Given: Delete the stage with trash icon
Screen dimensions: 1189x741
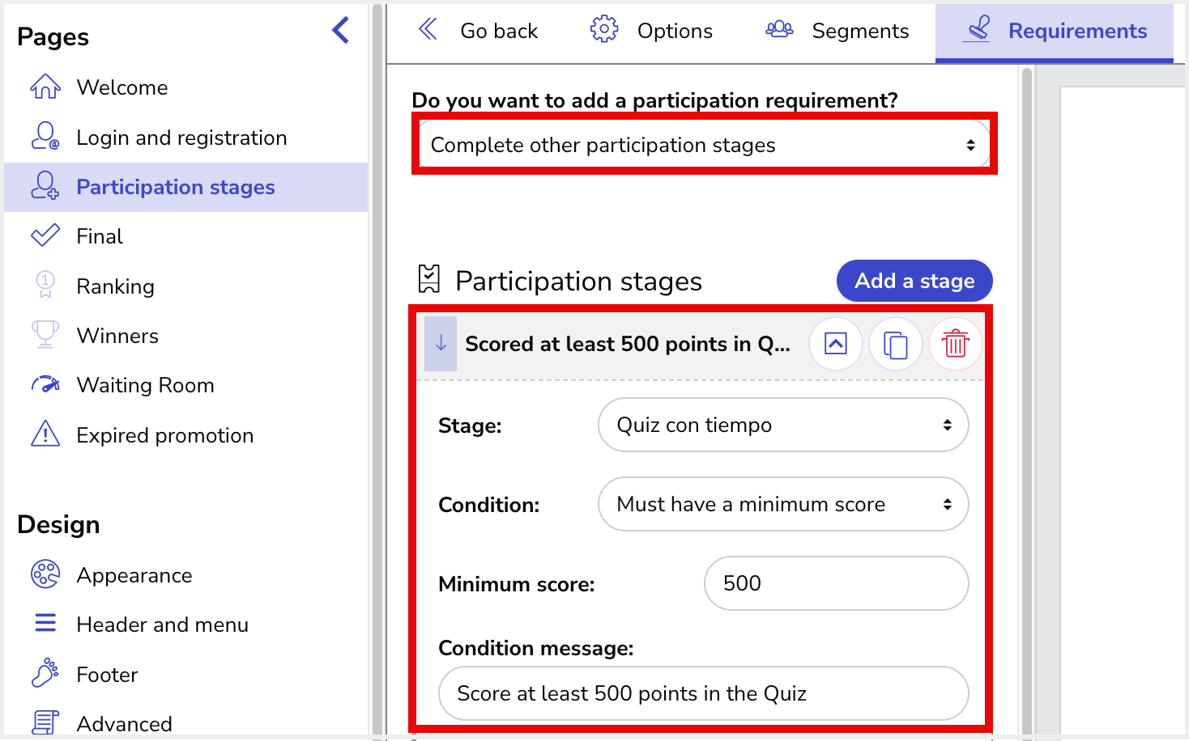Looking at the screenshot, I should coord(956,344).
